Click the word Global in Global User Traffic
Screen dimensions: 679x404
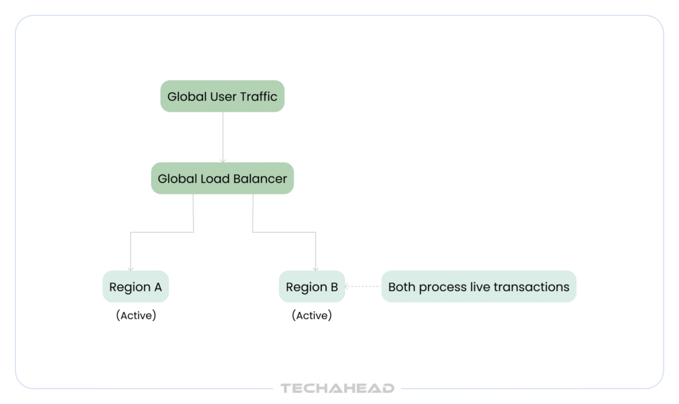pyautogui.click(x=186, y=97)
